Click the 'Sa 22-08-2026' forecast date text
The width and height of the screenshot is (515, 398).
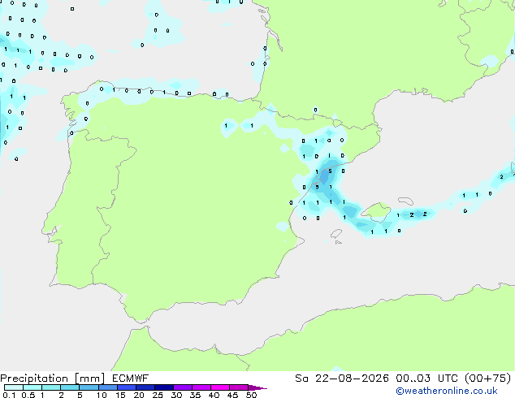click(x=342, y=379)
